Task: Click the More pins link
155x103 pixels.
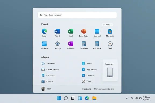Action: [87, 89]
